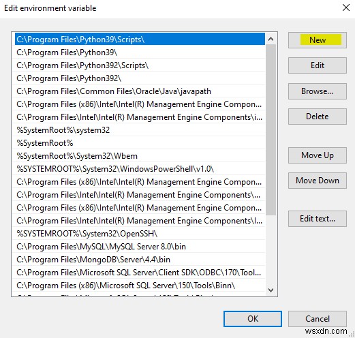Confirm changes with OK

tap(253, 319)
